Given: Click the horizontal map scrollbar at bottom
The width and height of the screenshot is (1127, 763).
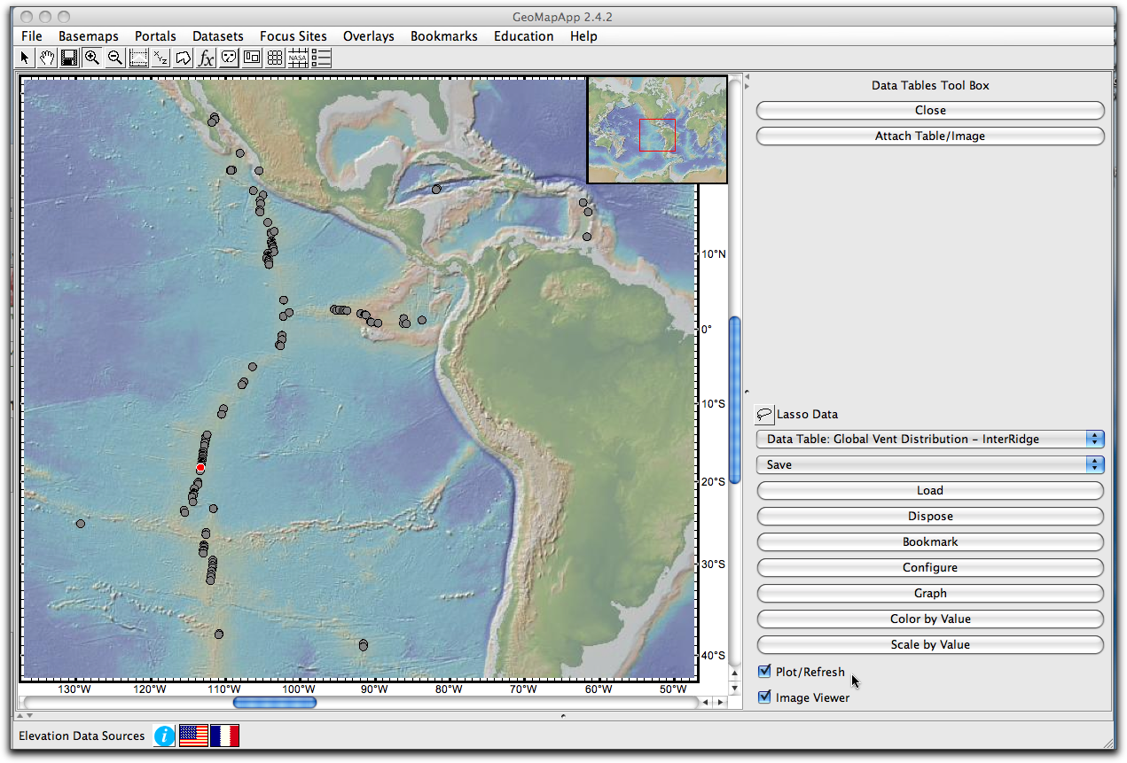Looking at the screenshot, I should click(275, 702).
